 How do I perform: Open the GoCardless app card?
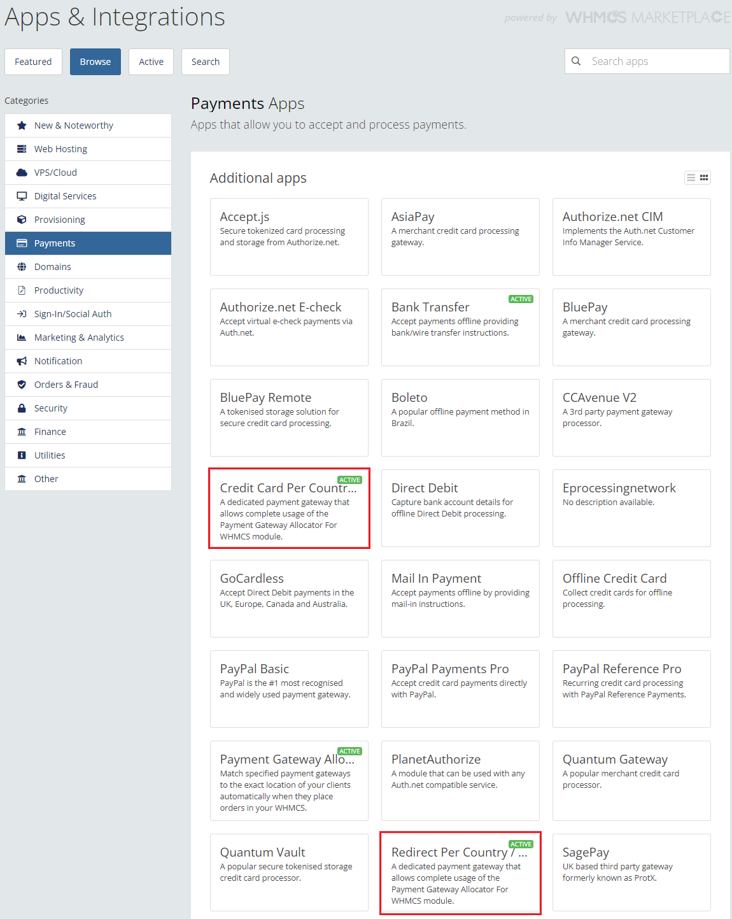289,599
